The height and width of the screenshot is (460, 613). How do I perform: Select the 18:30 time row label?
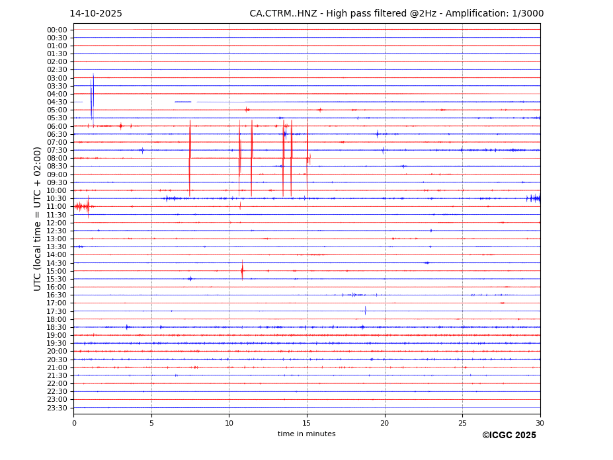pos(56,327)
